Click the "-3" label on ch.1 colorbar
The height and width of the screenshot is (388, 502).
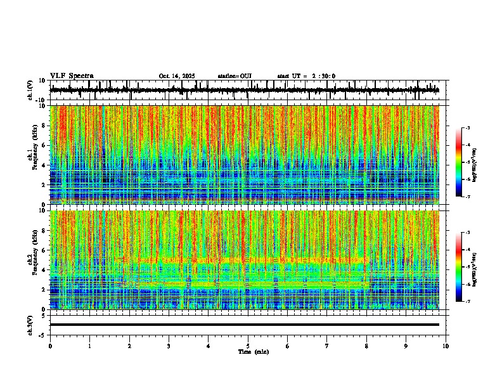(468, 127)
